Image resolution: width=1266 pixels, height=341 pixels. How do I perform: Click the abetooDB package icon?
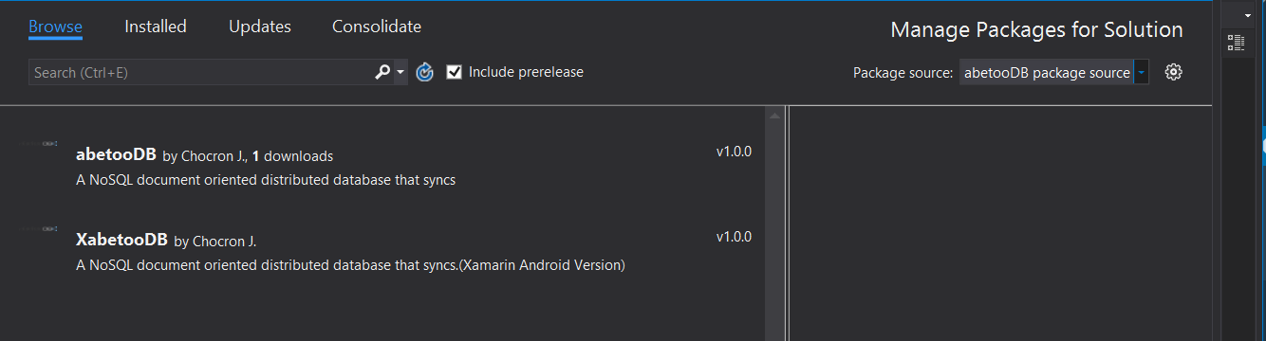click(40, 143)
